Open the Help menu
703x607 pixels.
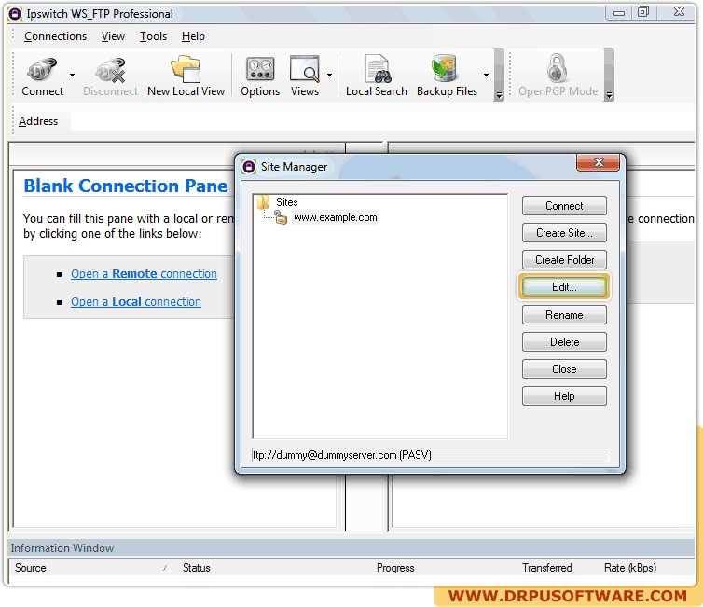[193, 36]
